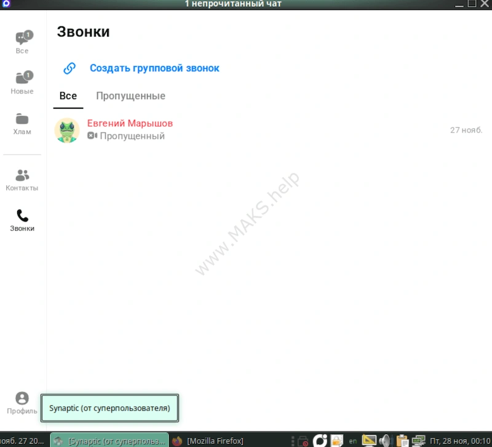Click the chain link icon next to group call
The width and height of the screenshot is (492, 447).
tap(68, 68)
